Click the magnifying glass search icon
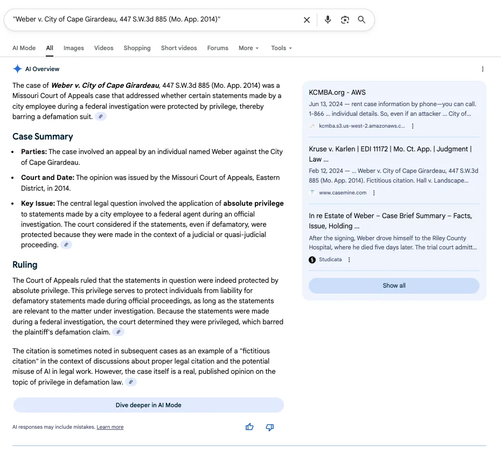The height and width of the screenshot is (453, 501). tap(361, 20)
